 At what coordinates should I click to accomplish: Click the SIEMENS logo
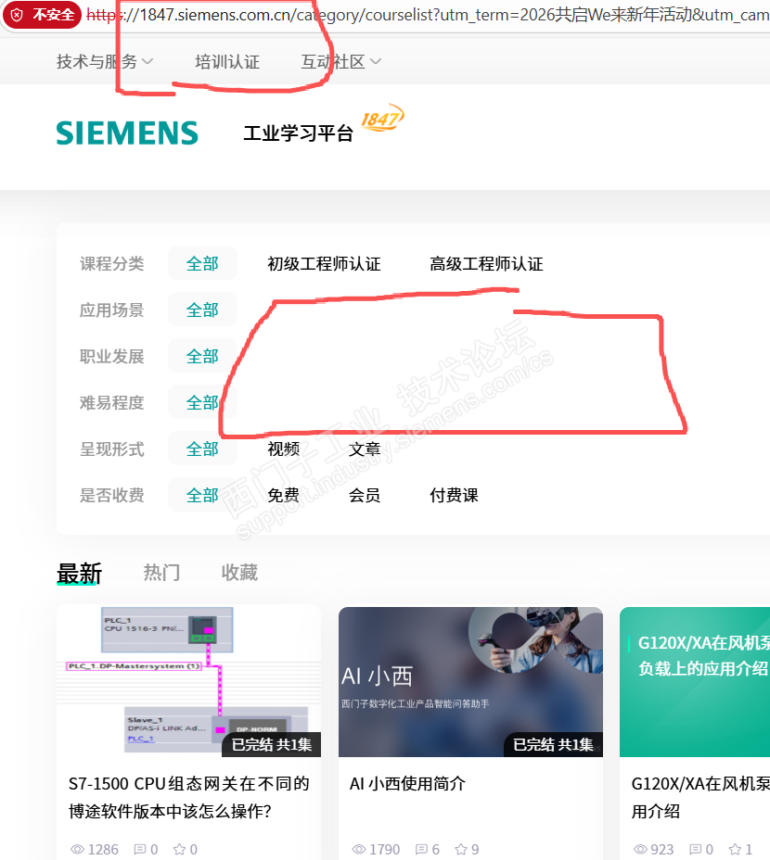pos(127,133)
